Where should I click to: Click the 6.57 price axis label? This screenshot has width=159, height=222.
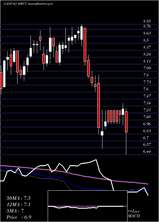(x=147, y=145)
